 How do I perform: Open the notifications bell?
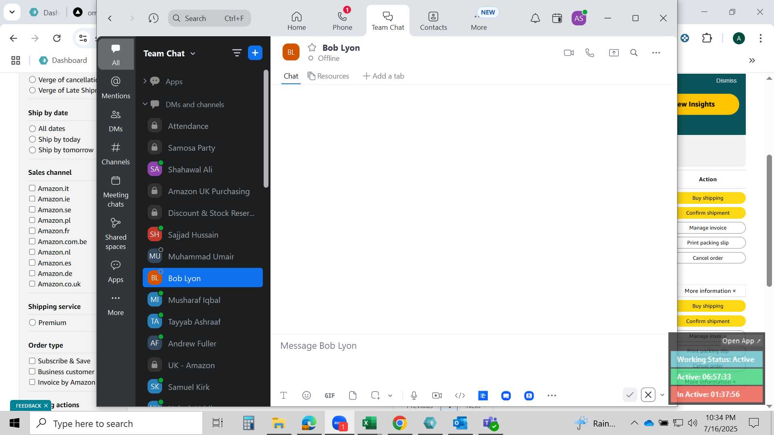click(535, 18)
